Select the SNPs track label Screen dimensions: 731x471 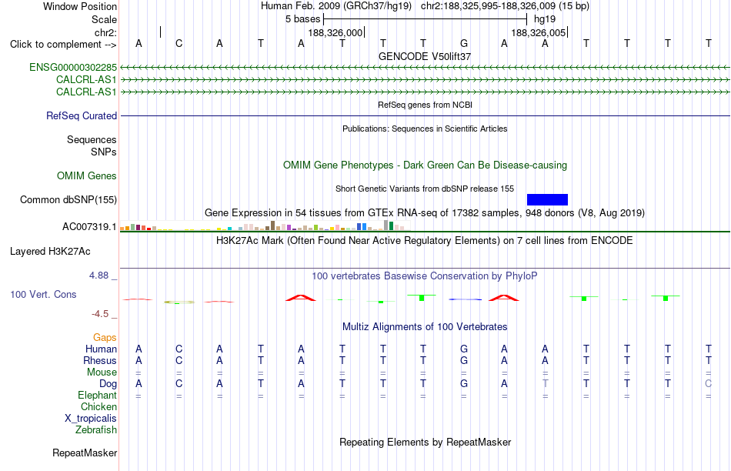tap(104, 152)
